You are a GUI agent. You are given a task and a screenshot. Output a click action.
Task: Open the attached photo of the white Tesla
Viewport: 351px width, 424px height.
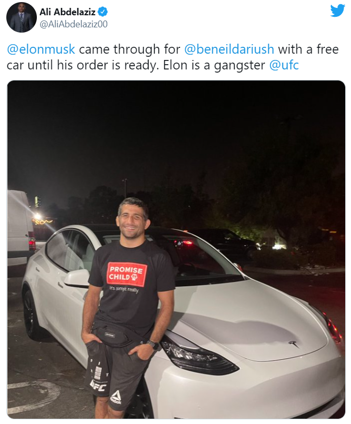pyautogui.click(x=176, y=249)
